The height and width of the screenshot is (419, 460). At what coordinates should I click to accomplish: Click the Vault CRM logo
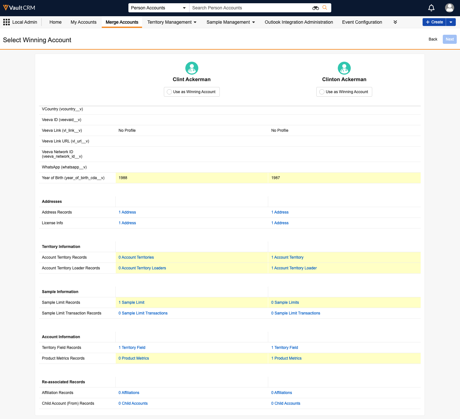(19, 8)
